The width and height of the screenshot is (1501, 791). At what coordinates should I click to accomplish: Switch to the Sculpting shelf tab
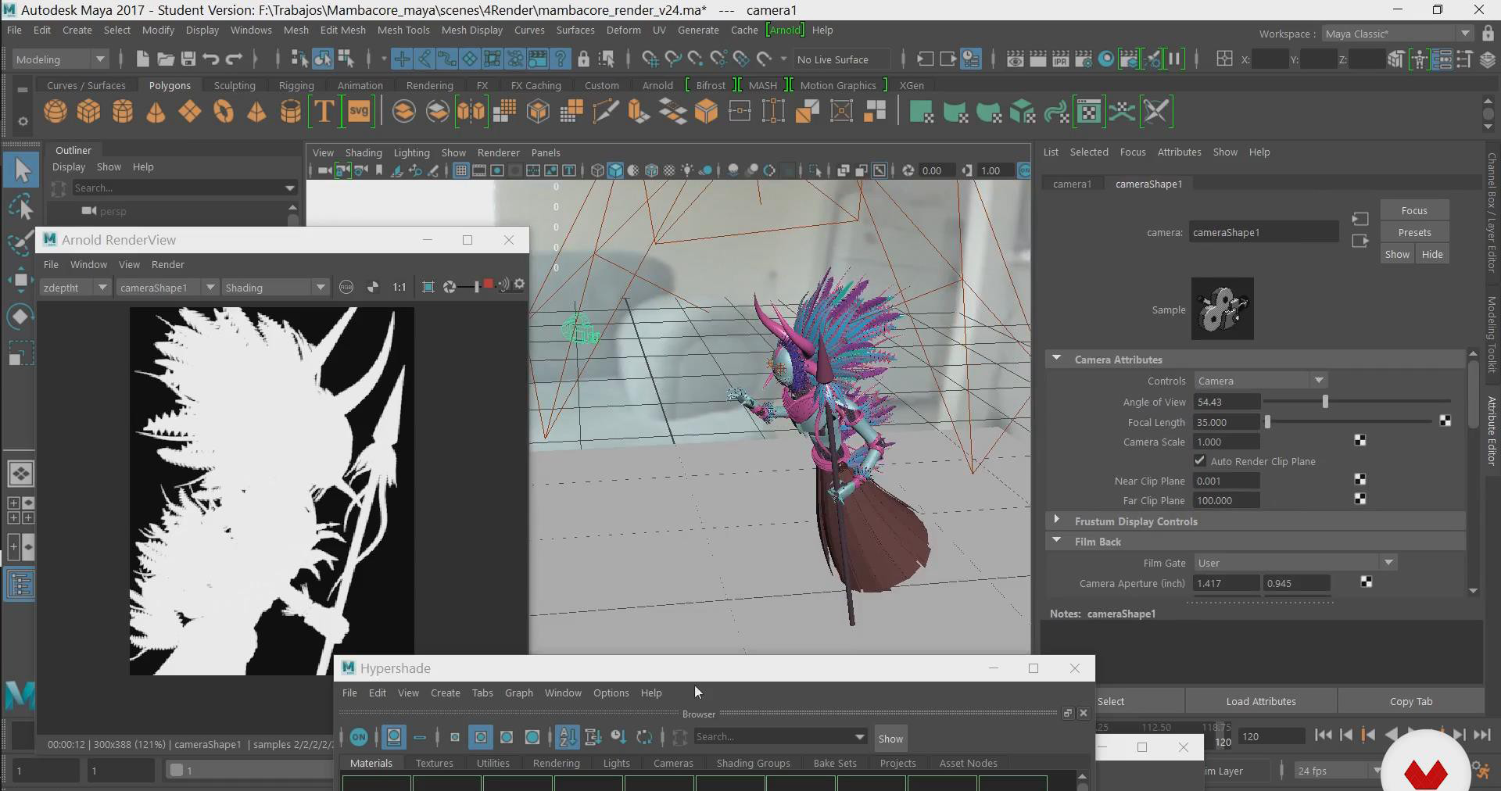[x=235, y=85]
